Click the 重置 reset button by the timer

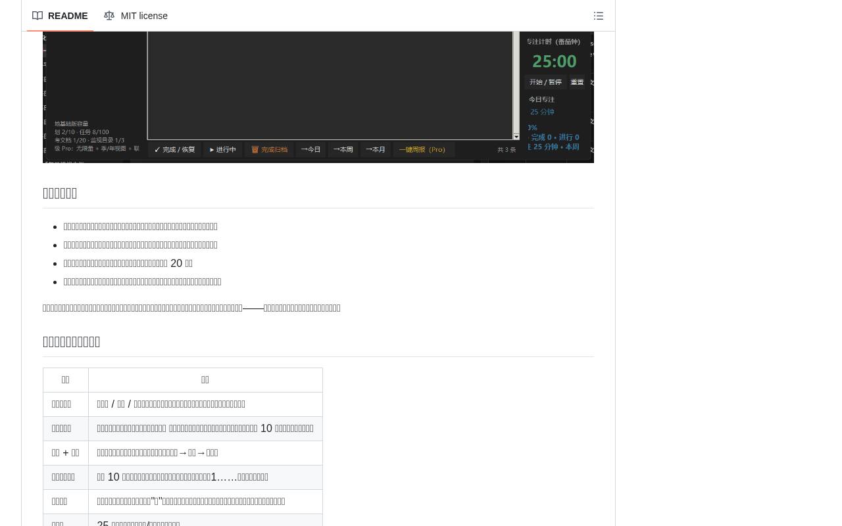click(577, 82)
